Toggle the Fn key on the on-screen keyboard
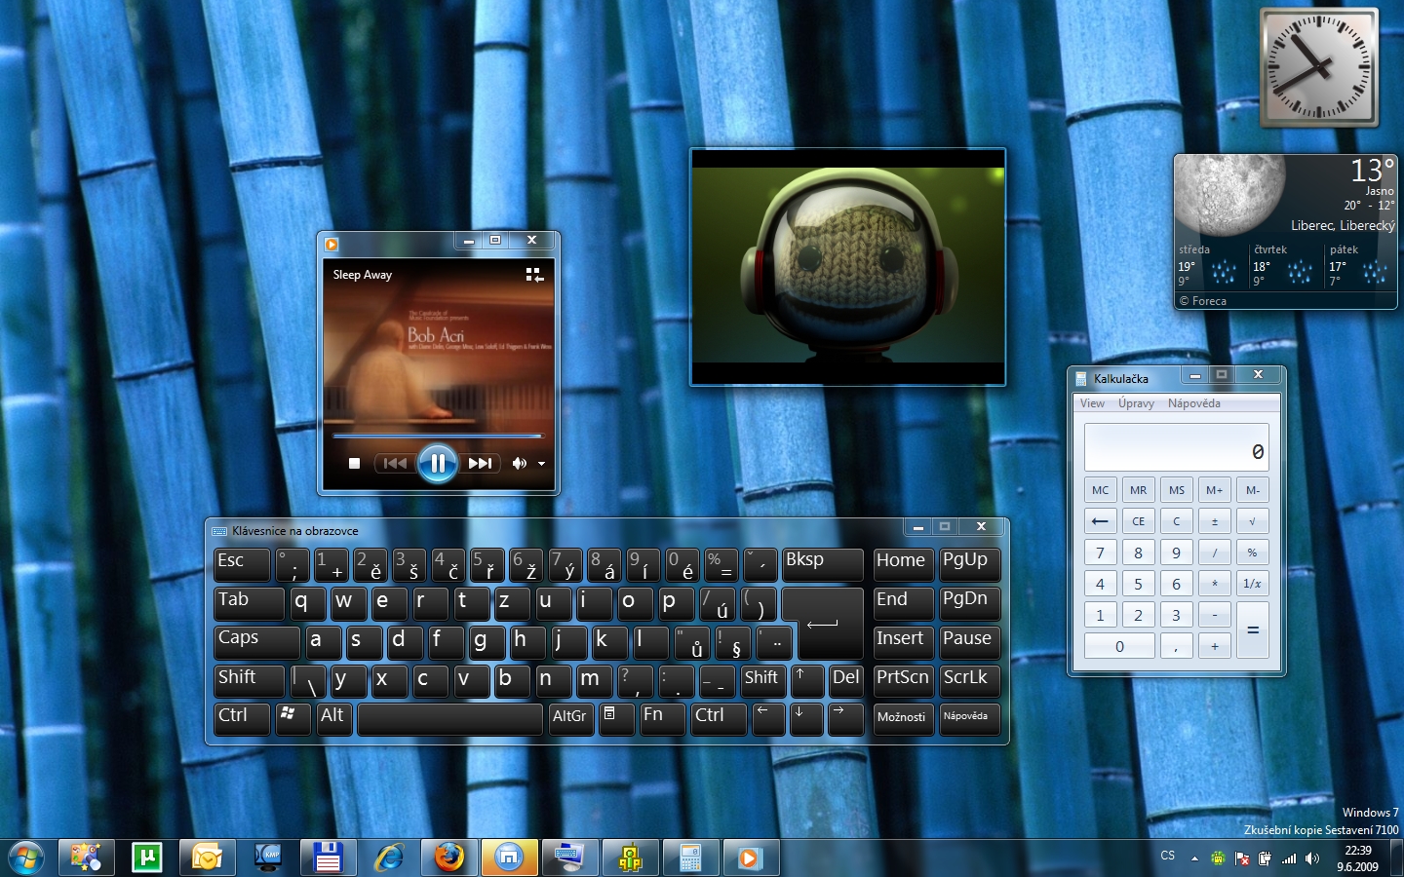The width and height of the screenshot is (1404, 877). [662, 718]
